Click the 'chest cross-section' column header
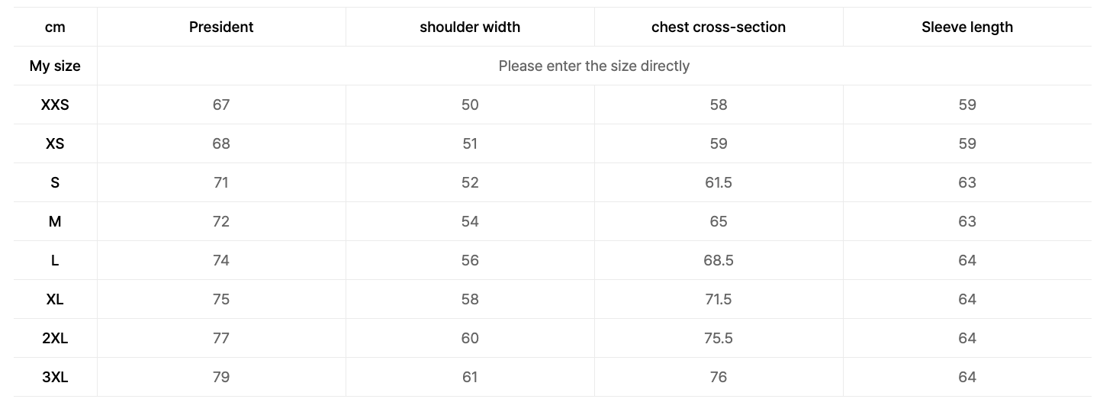Screen dimensions: 1100x415 click(719, 27)
